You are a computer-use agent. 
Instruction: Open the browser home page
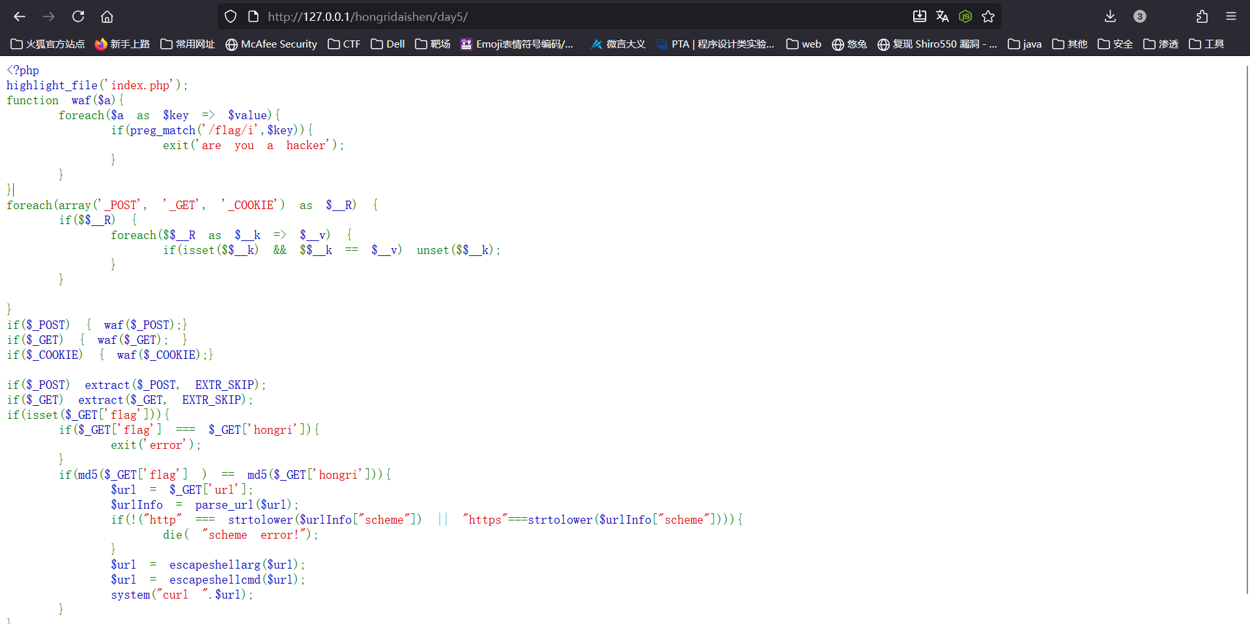click(x=107, y=16)
